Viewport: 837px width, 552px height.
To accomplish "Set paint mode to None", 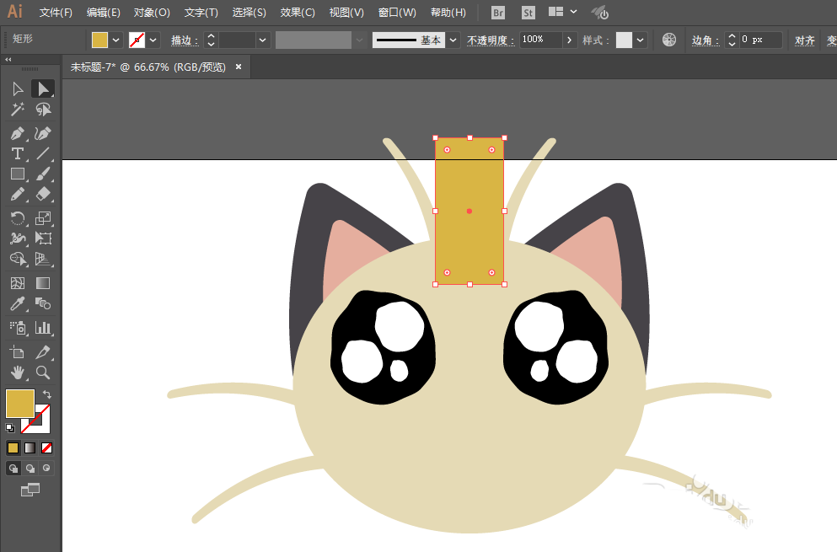I will 47,447.
